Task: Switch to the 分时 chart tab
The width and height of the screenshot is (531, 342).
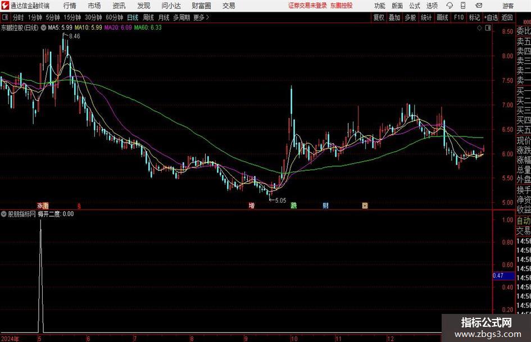Action: [18, 17]
